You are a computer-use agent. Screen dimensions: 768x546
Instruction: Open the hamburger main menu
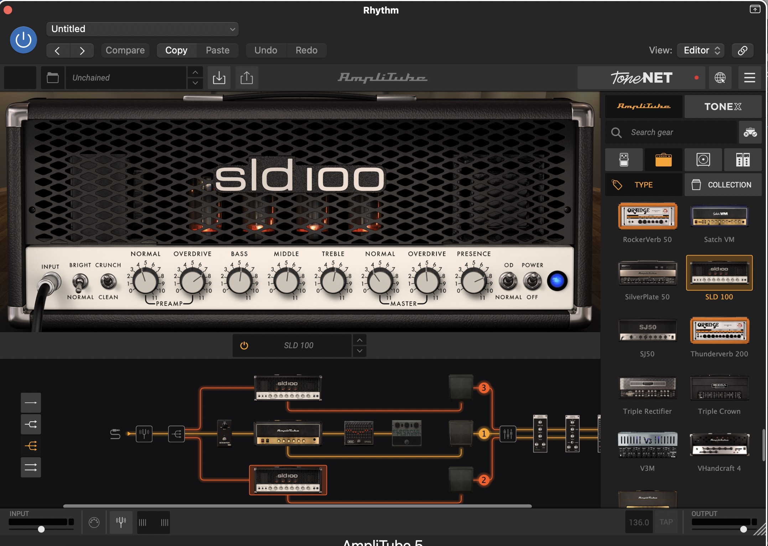[x=749, y=77]
